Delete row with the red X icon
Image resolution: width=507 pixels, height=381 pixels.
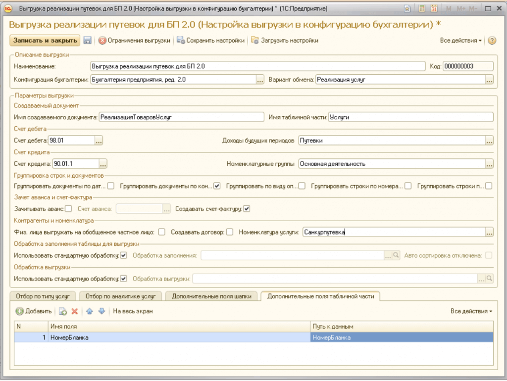(75, 311)
